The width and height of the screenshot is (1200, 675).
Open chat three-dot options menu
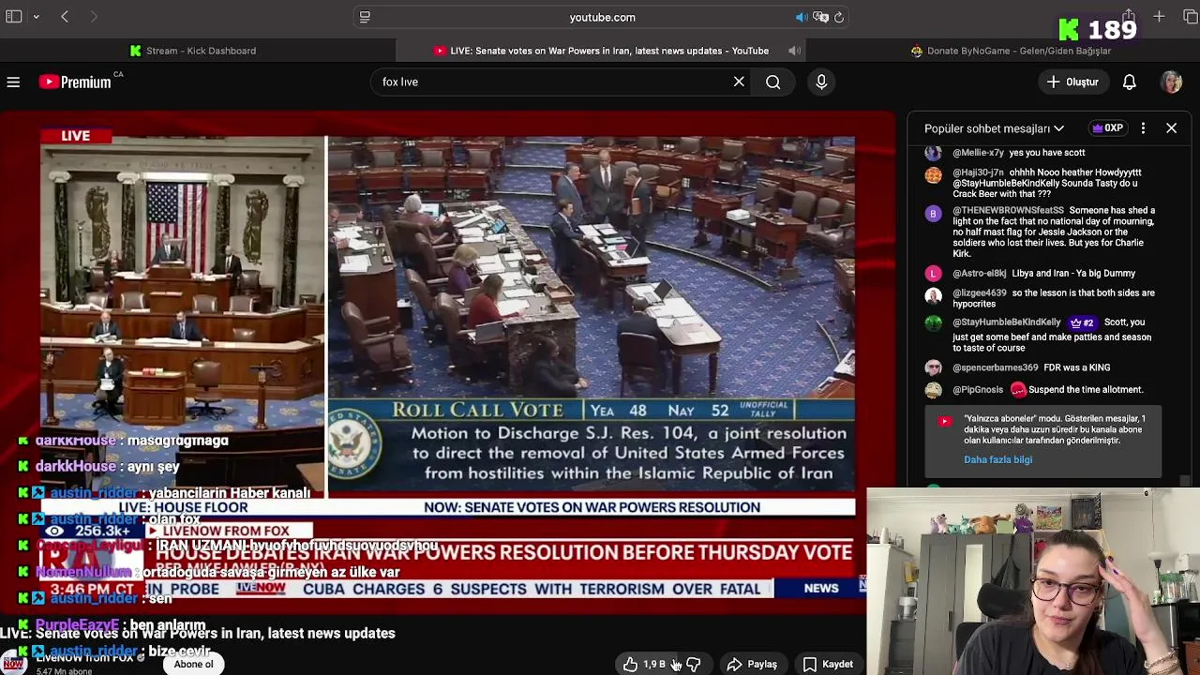pos(1143,128)
